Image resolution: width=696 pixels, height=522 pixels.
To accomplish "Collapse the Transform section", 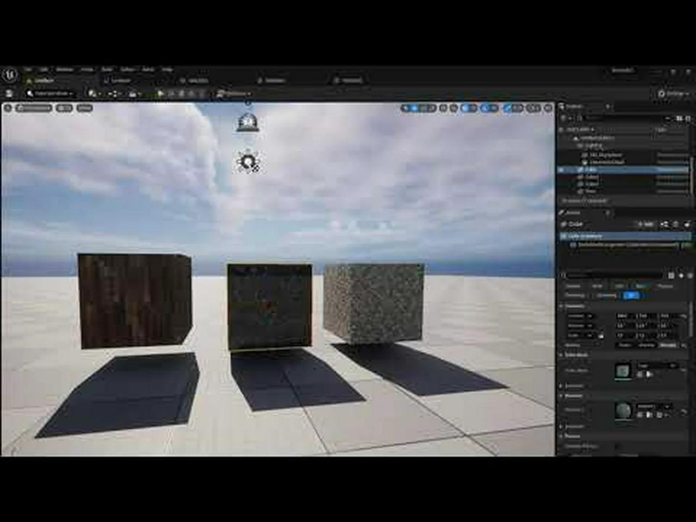I will point(562,306).
